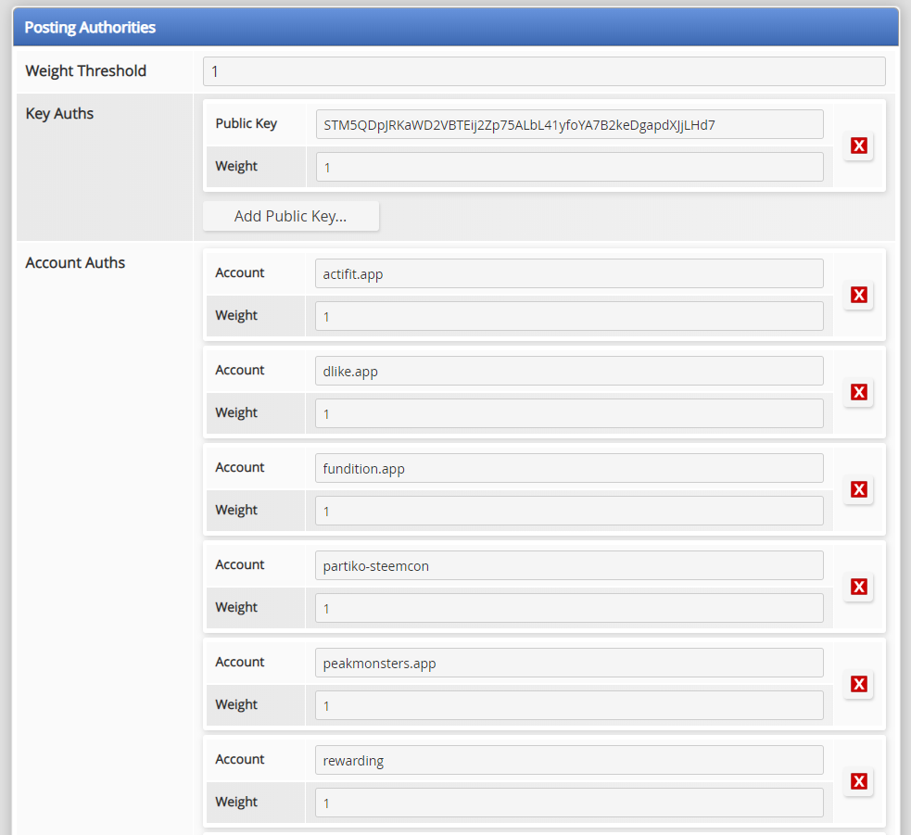Screen dimensions: 911x835
Task: Edit the partiko-steemcon account name field
Action: [x=569, y=565]
